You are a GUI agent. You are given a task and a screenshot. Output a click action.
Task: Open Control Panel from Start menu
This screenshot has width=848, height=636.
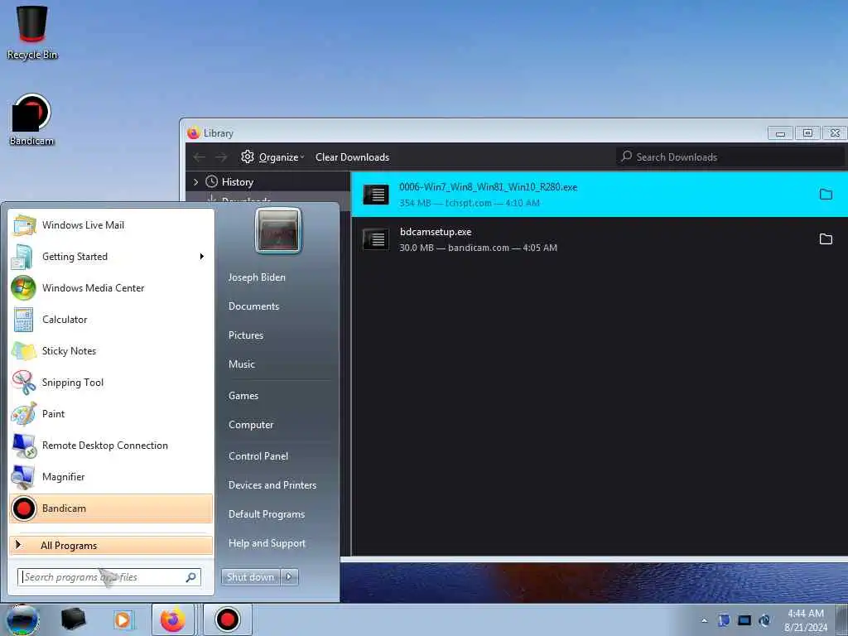[258, 456]
